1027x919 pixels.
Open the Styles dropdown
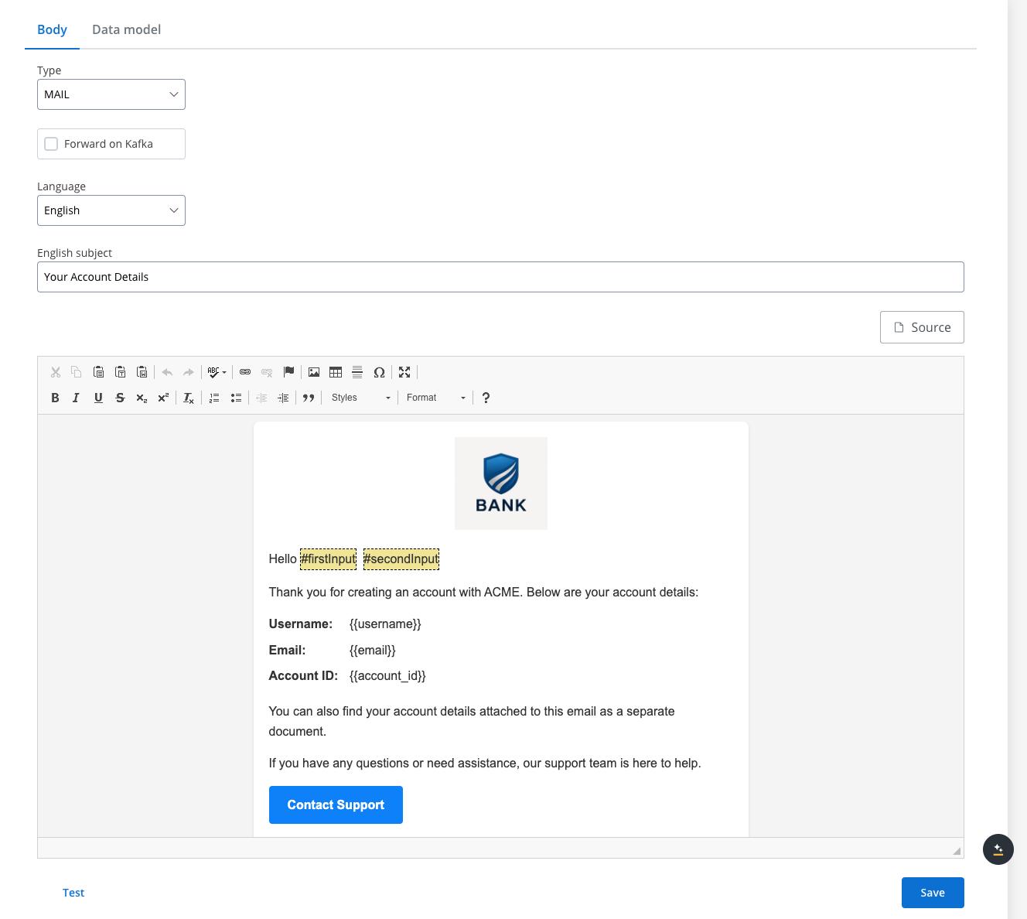[x=360, y=398]
